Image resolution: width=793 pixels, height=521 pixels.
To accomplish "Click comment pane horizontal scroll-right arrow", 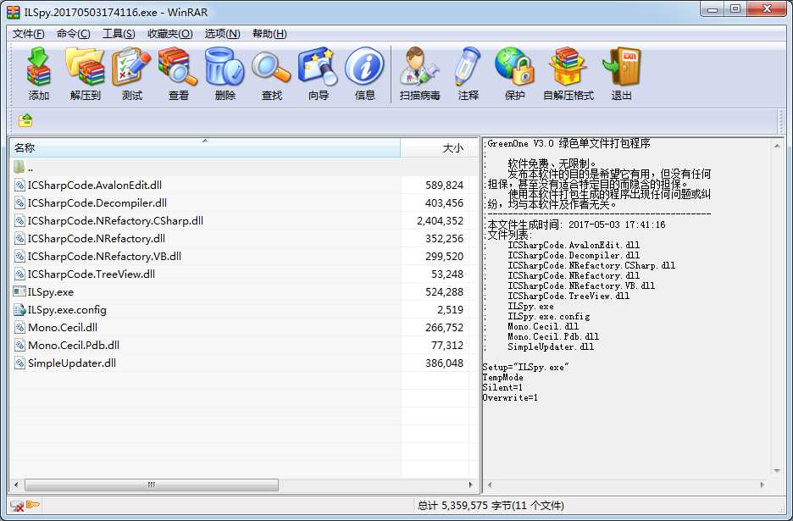I will (762, 485).
